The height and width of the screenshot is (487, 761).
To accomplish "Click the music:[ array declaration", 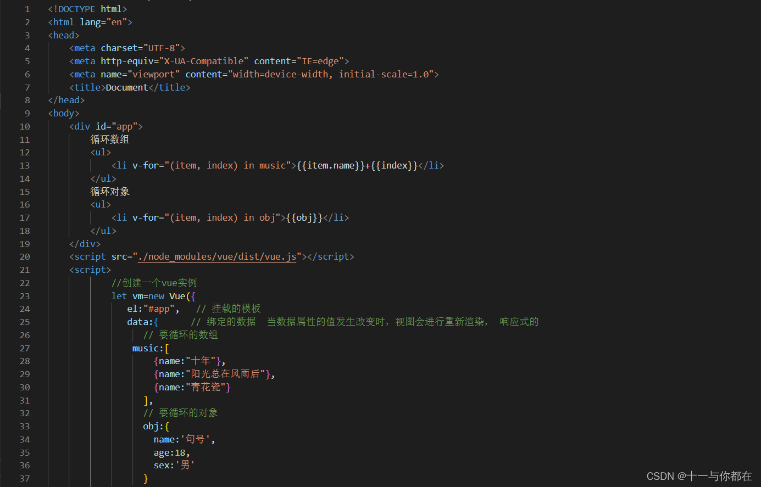I will 151,348.
